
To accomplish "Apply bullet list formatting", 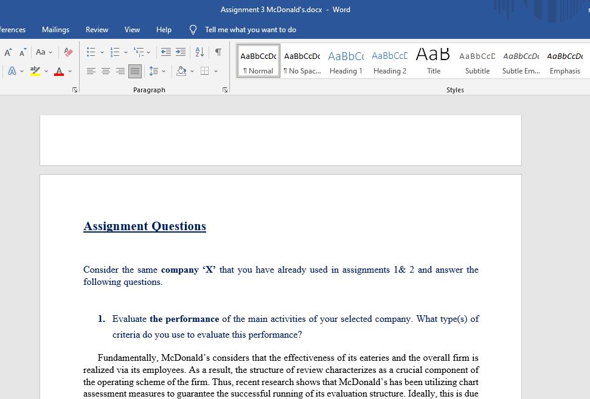I will (91, 52).
